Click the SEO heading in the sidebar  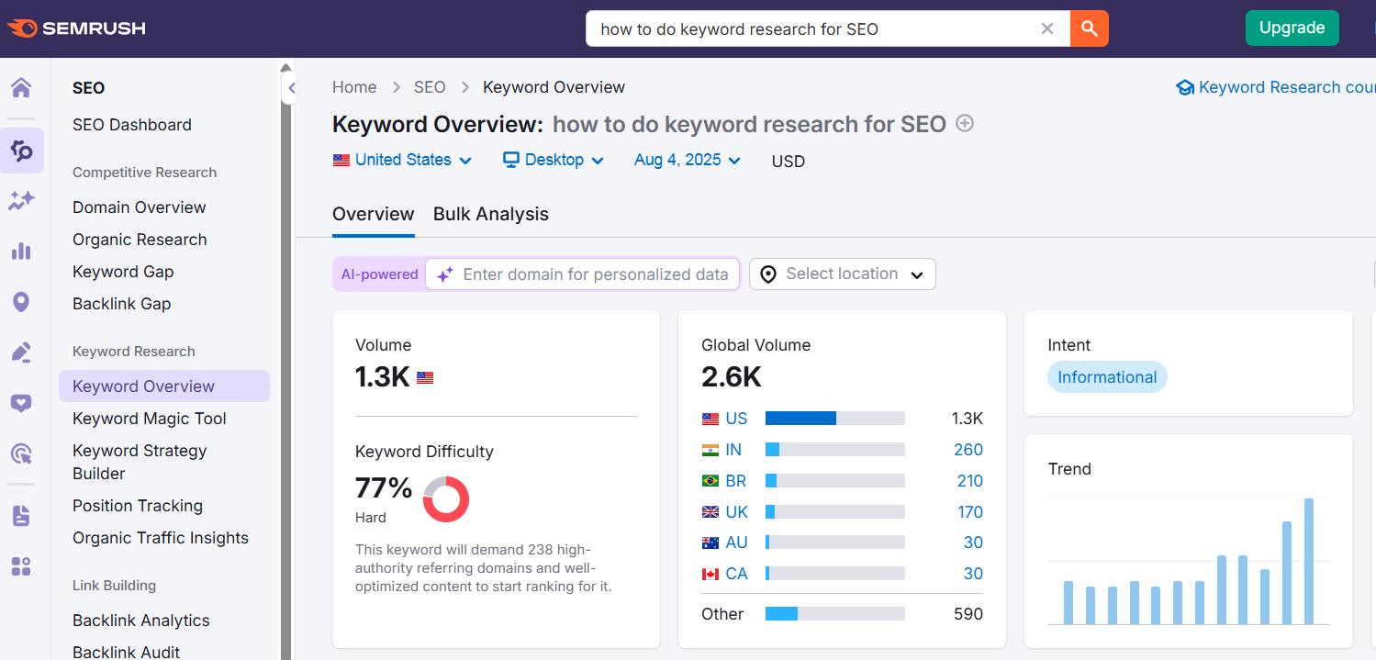coord(89,88)
